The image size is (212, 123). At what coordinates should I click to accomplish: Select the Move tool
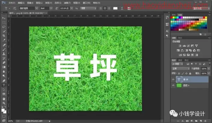[x=4, y=18]
